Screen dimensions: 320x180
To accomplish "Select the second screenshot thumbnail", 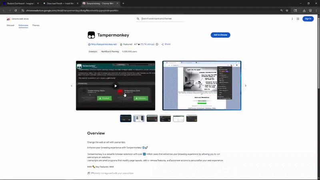I will pyautogui.click(x=139, y=118).
